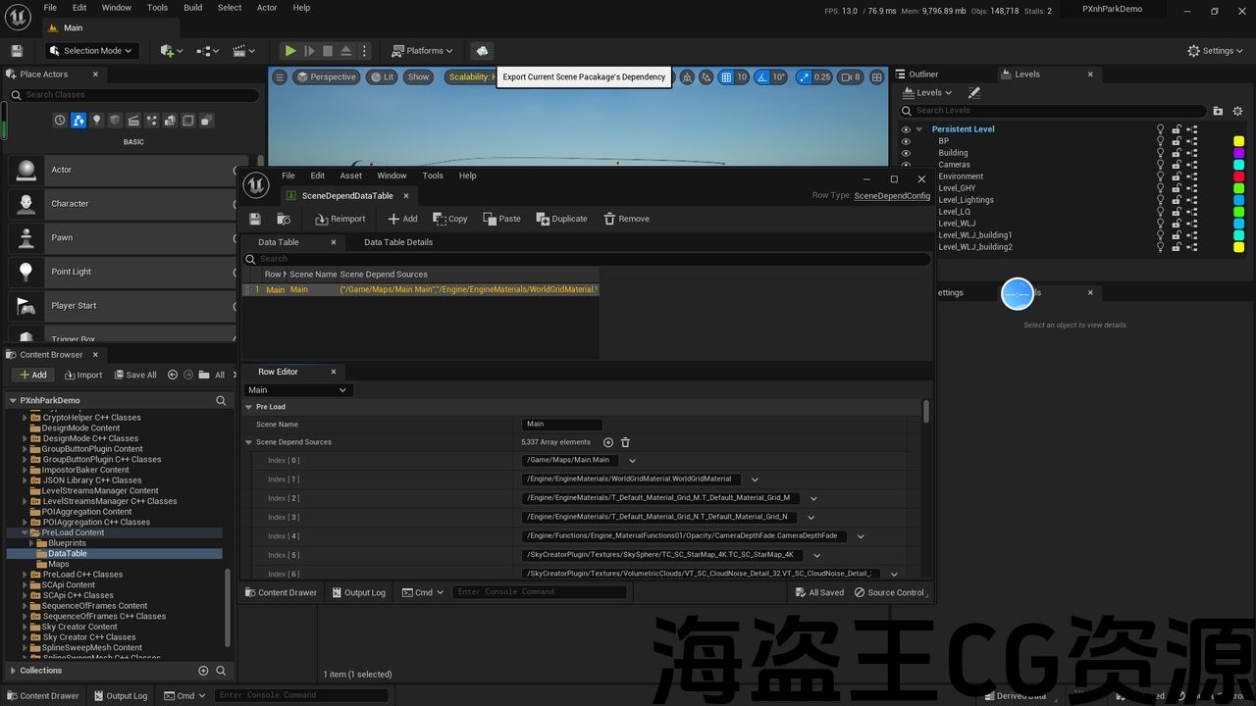The width and height of the screenshot is (1256, 706).
Task: Click the green Play button in toolbar
Action: point(290,51)
